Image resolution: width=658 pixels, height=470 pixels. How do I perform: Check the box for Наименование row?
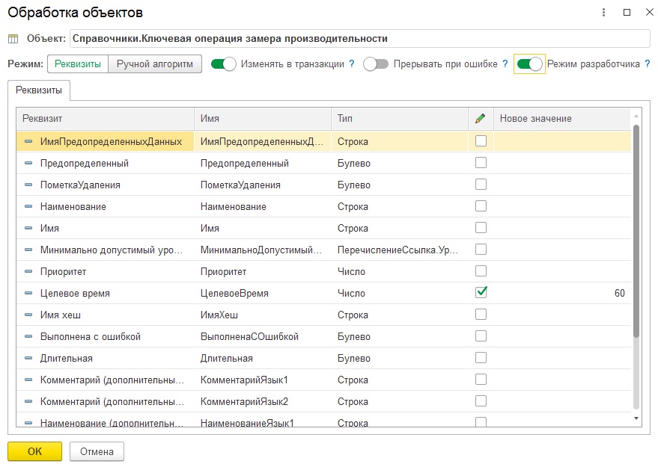point(481,206)
